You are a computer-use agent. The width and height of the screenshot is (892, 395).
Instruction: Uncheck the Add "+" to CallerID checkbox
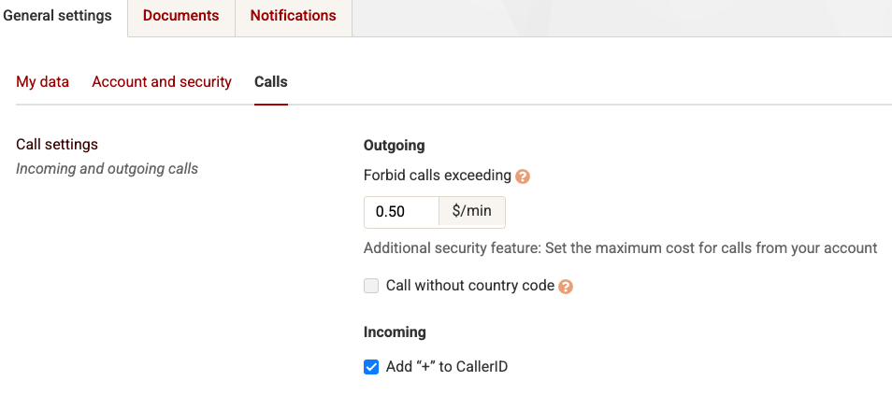pyautogui.click(x=371, y=367)
